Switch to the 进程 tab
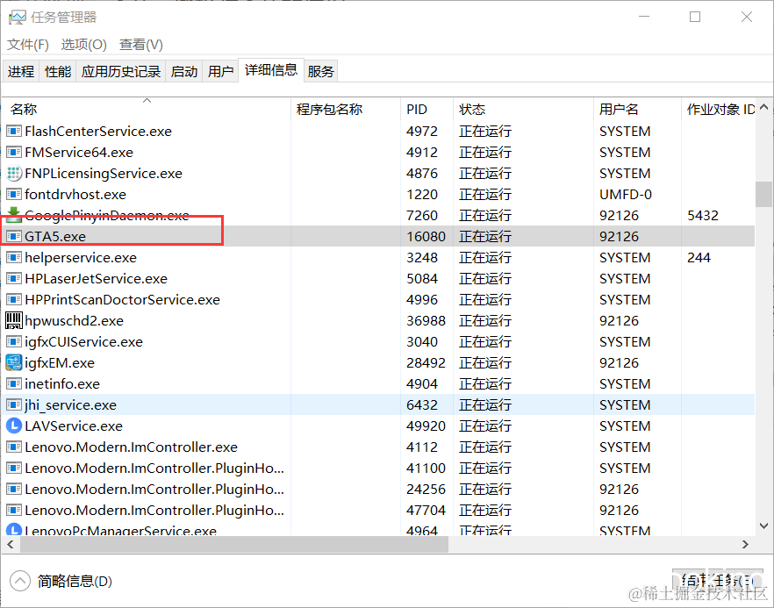The height and width of the screenshot is (608, 774). click(21, 72)
